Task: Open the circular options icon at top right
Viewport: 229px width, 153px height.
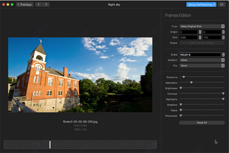Action: tap(221, 5)
